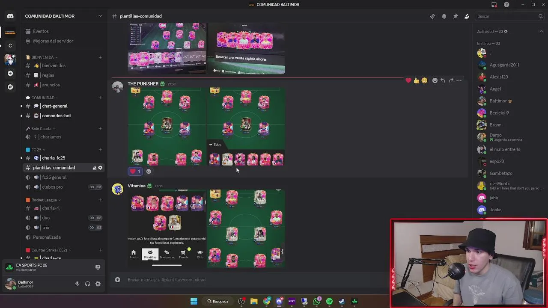Toggle microphone mute for Baltimor
This screenshot has width=548, height=308.
(x=77, y=284)
